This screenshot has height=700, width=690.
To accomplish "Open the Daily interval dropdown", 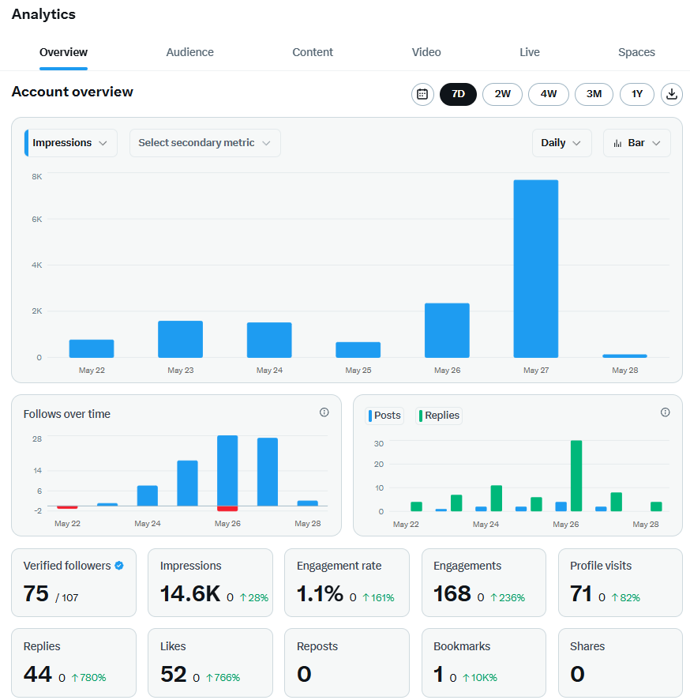I will coord(561,143).
